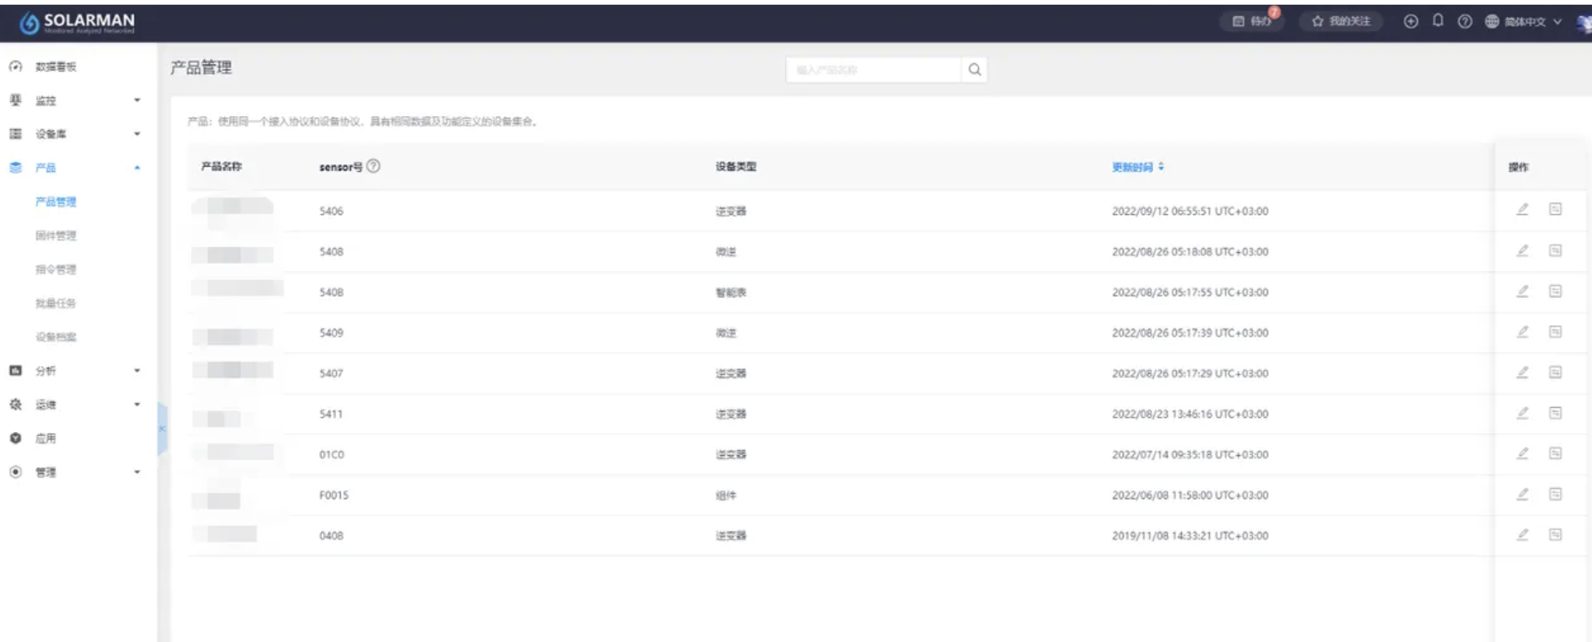
Task: Click the timestamp 2022/07/14 09:35:18
Action: (1190, 454)
